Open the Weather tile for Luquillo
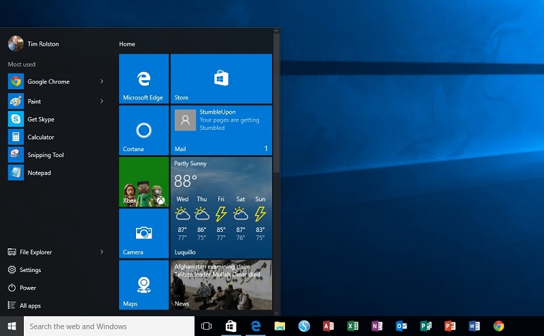The image size is (544, 336). tap(222, 207)
